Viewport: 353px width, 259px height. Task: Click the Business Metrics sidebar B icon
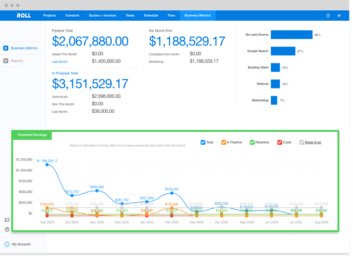tap(6, 48)
